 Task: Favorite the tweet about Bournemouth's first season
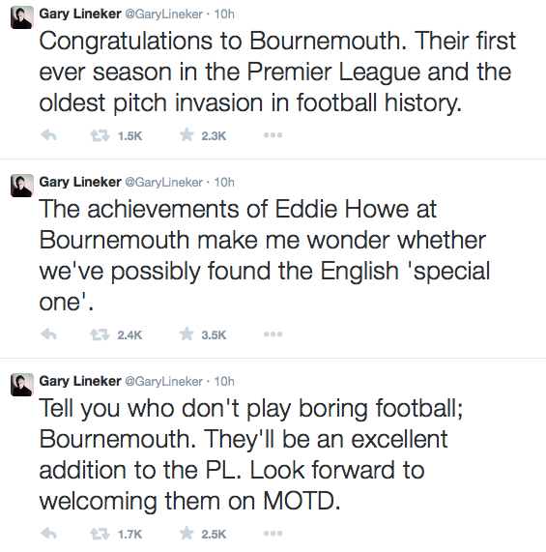pos(187,134)
